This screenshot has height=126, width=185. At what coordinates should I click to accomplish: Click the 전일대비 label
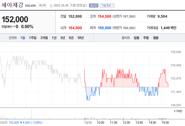(x=6, y=27)
